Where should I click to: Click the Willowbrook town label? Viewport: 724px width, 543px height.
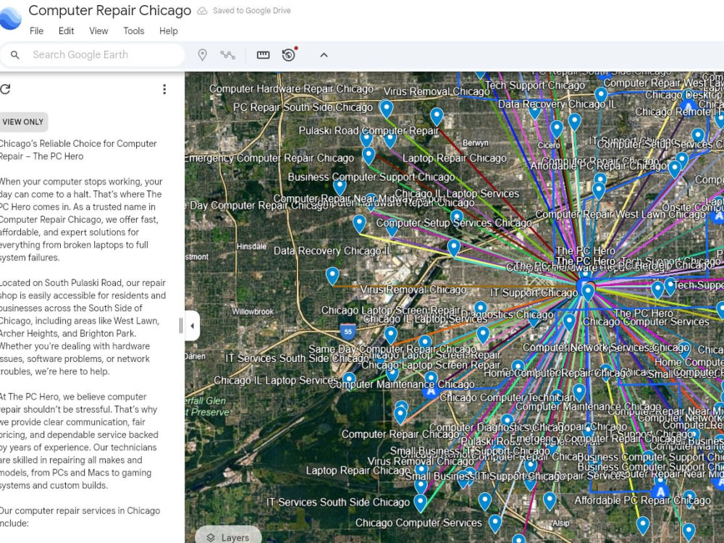point(253,311)
